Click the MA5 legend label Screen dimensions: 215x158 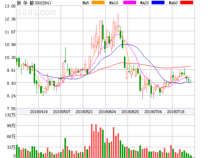[86, 3]
